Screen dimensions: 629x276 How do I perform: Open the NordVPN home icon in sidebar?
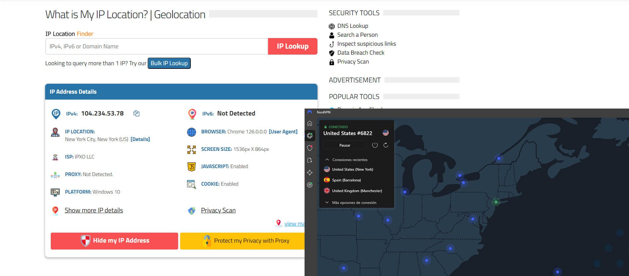tap(310, 123)
